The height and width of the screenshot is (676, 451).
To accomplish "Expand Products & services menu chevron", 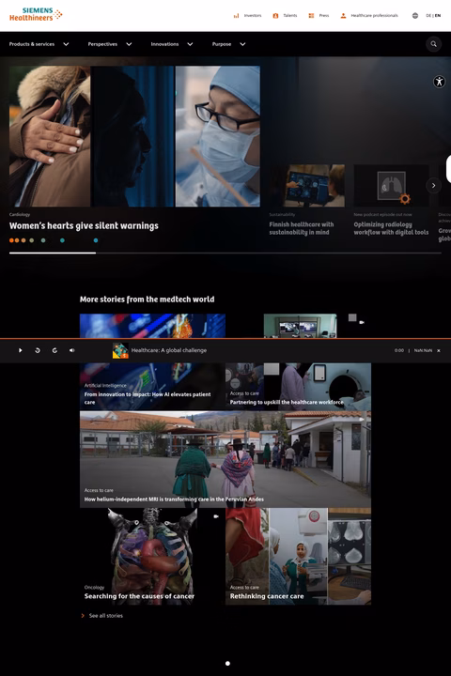I will point(66,44).
